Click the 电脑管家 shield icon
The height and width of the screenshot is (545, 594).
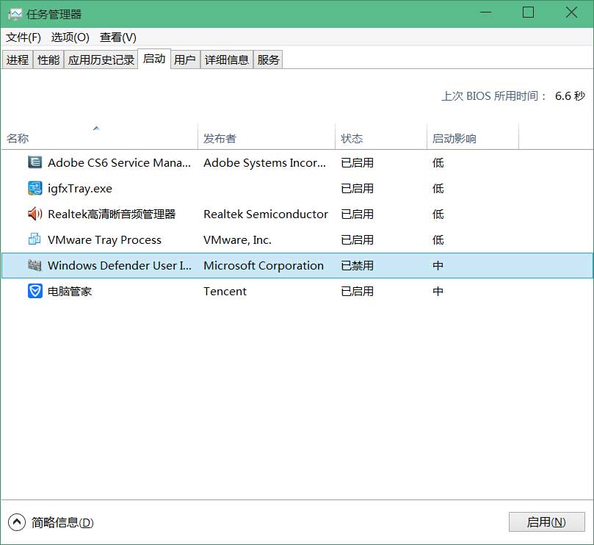(35, 291)
